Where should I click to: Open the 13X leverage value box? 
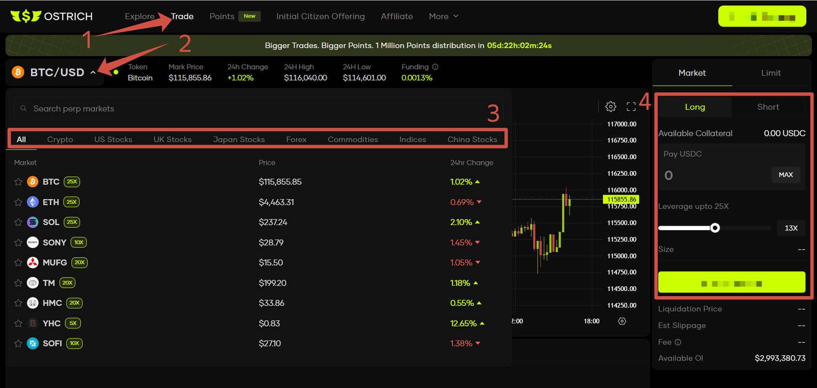(x=790, y=228)
